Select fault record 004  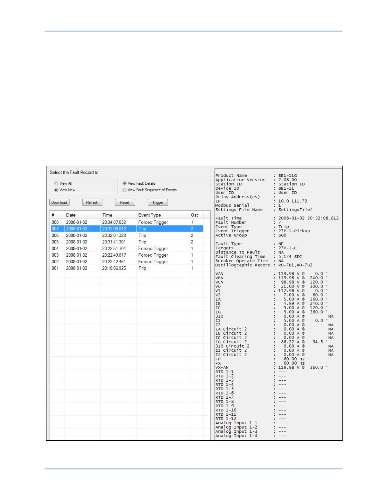click(127, 249)
